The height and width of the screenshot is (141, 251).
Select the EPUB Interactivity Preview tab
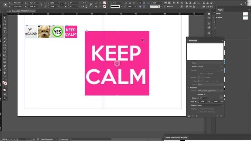(176, 137)
